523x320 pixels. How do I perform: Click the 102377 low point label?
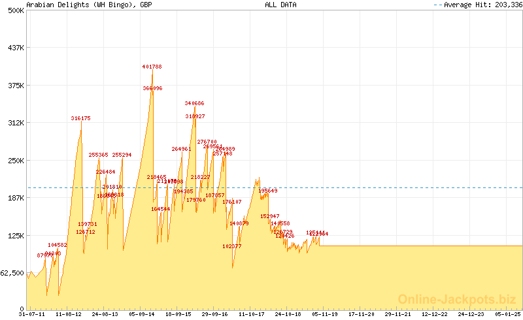point(232,246)
